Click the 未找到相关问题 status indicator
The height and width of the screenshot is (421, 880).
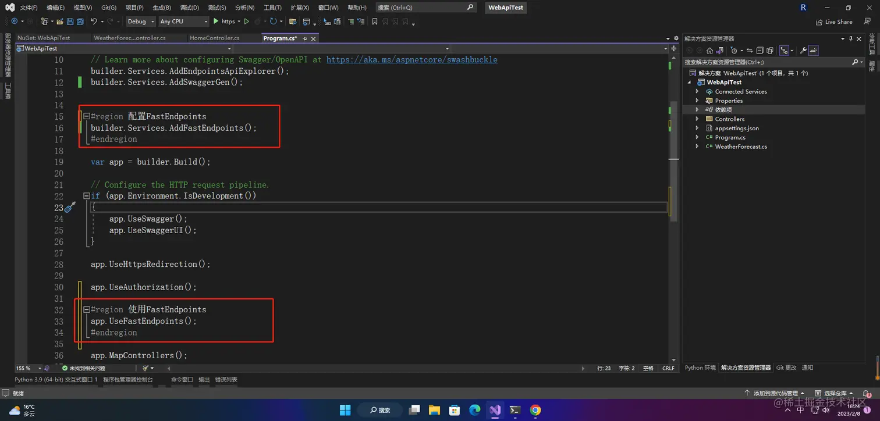coord(84,368)
